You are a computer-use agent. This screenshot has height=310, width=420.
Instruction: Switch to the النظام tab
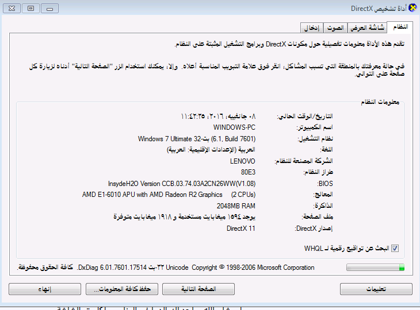(400, 27)
